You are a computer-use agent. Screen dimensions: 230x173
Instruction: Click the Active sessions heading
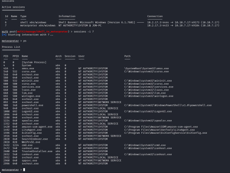click(x=13, y=7)
